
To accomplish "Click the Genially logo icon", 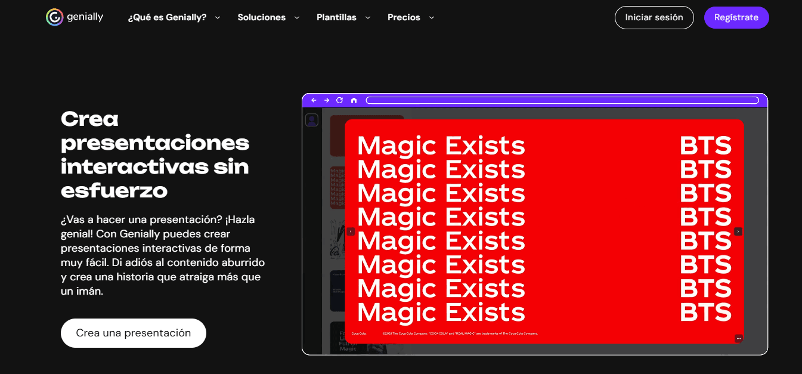I will coord(54,17).
